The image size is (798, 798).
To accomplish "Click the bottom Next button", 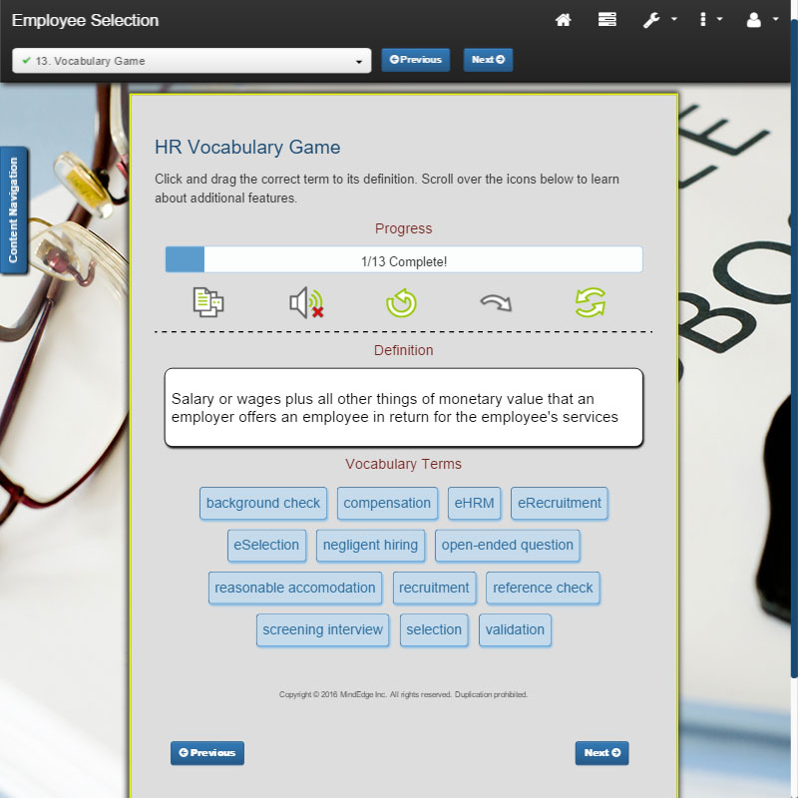I will click(x=601, y=753).
